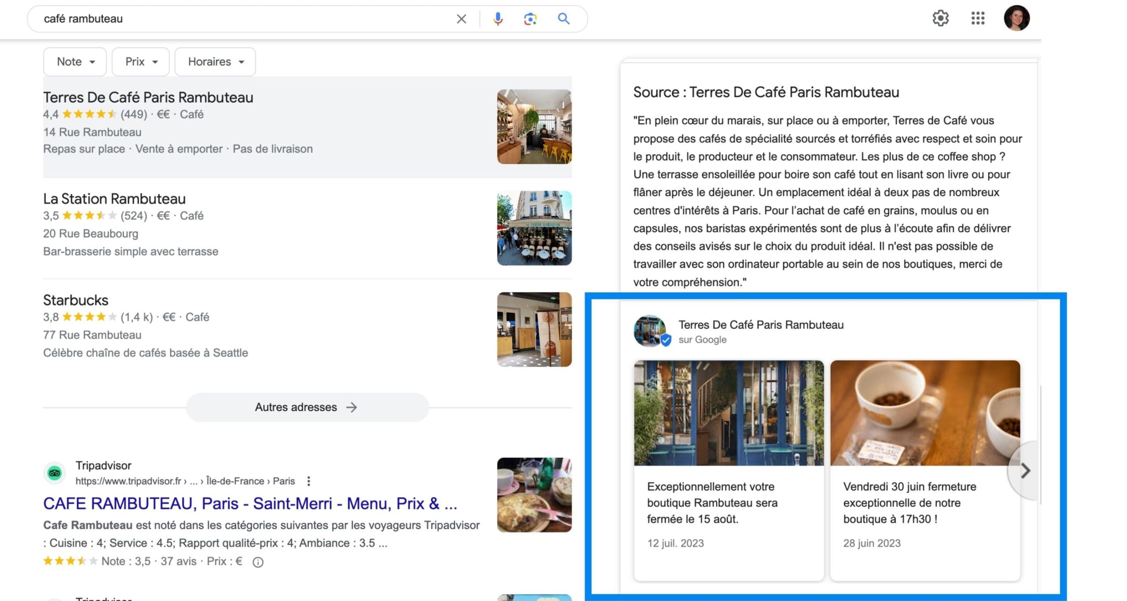Click the next arrow on posts carousel

(1025, 471)
